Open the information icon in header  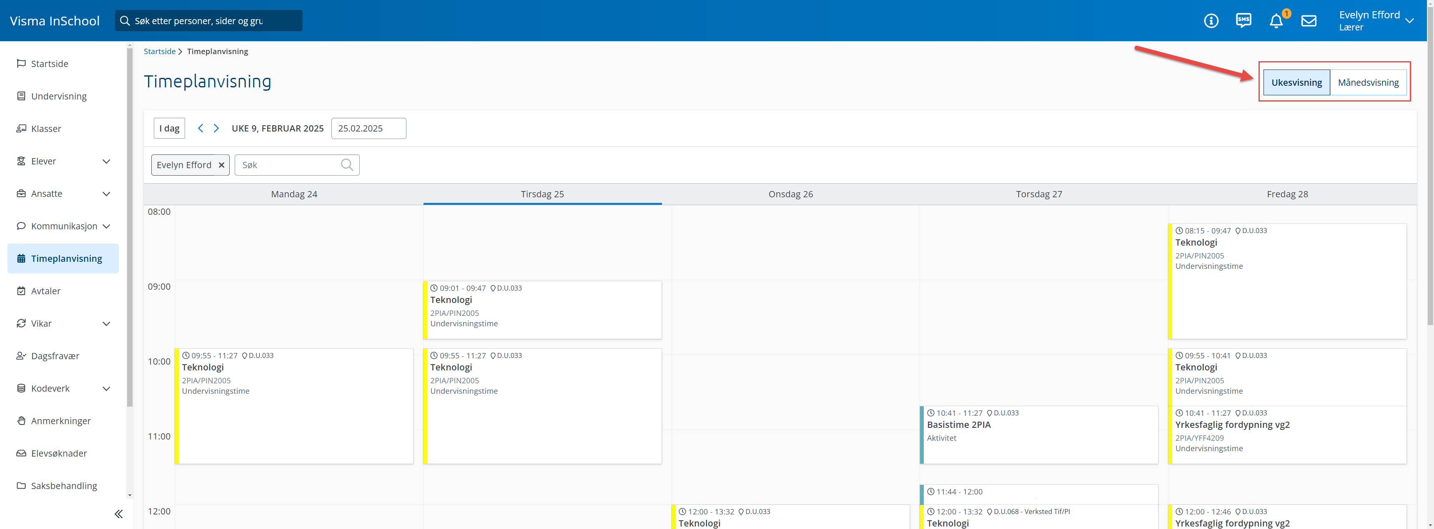tap(1211, 21)
